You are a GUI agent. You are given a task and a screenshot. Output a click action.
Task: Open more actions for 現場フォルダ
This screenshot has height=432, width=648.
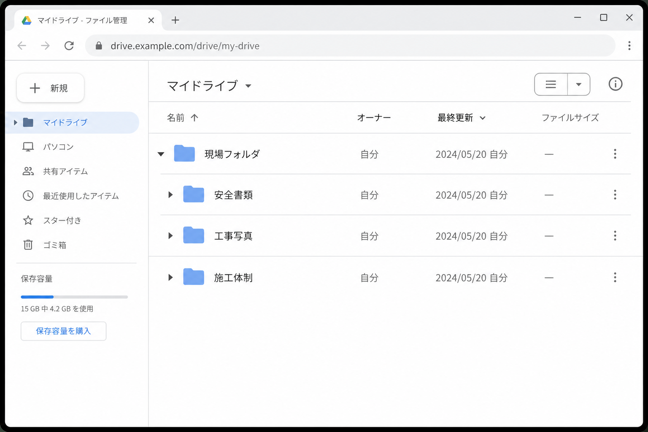pos(615,154)
